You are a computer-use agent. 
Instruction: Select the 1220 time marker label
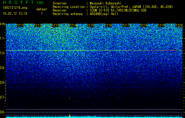pos(179,25)
